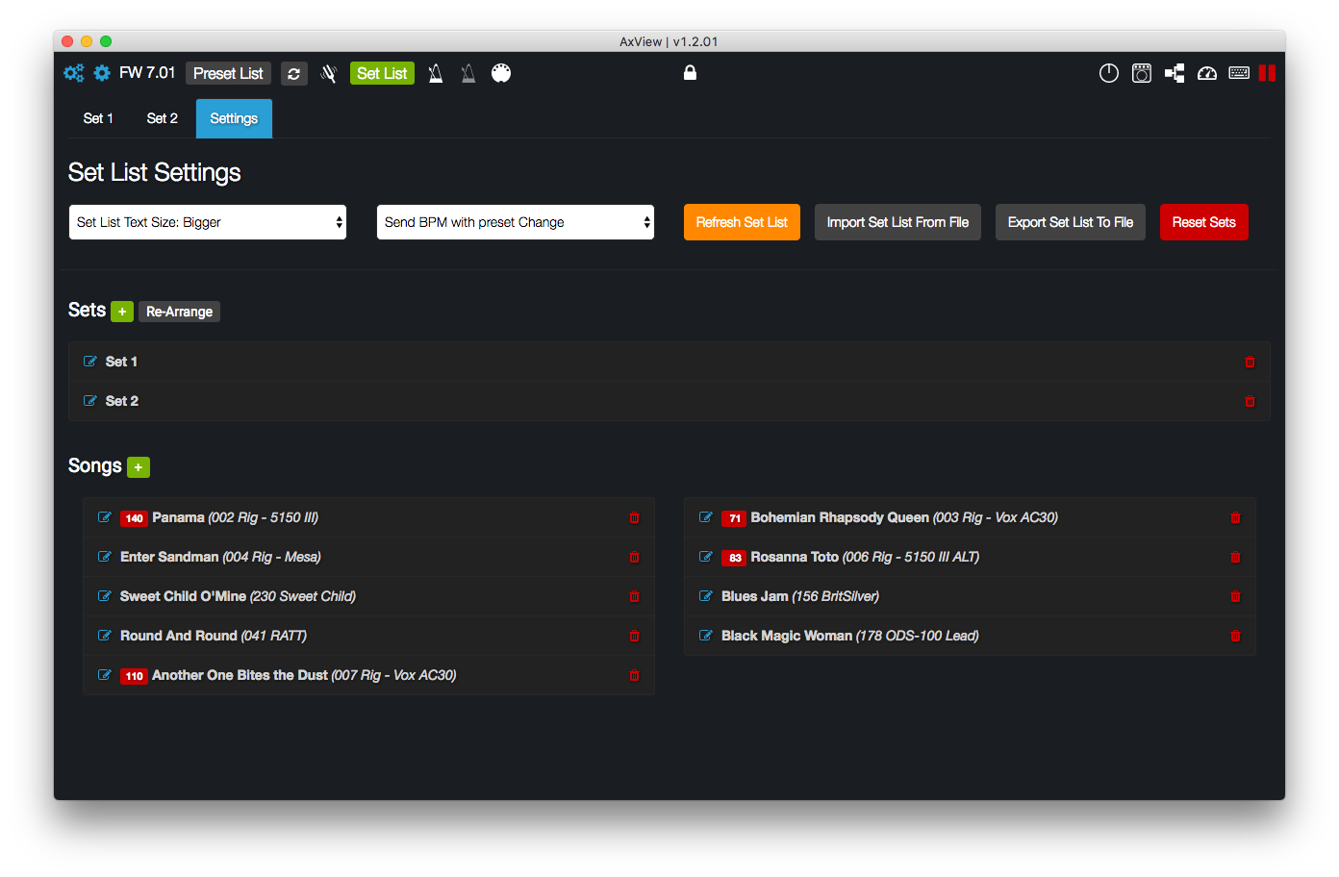Edit Set 1 with its pencil icon

(x=90, y=362)
